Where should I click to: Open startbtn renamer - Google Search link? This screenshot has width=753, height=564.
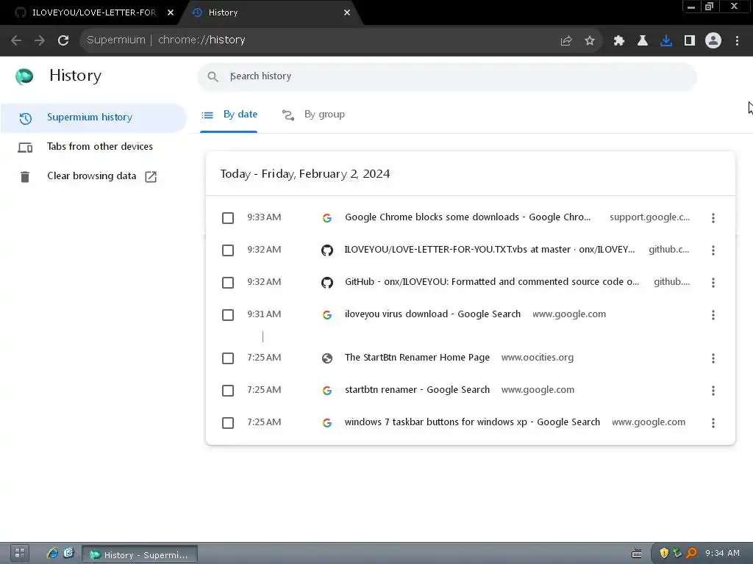tap(418, 390)
